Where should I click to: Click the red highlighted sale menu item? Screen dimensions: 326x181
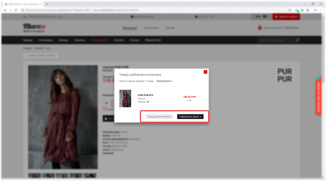(x=99, y=40)
